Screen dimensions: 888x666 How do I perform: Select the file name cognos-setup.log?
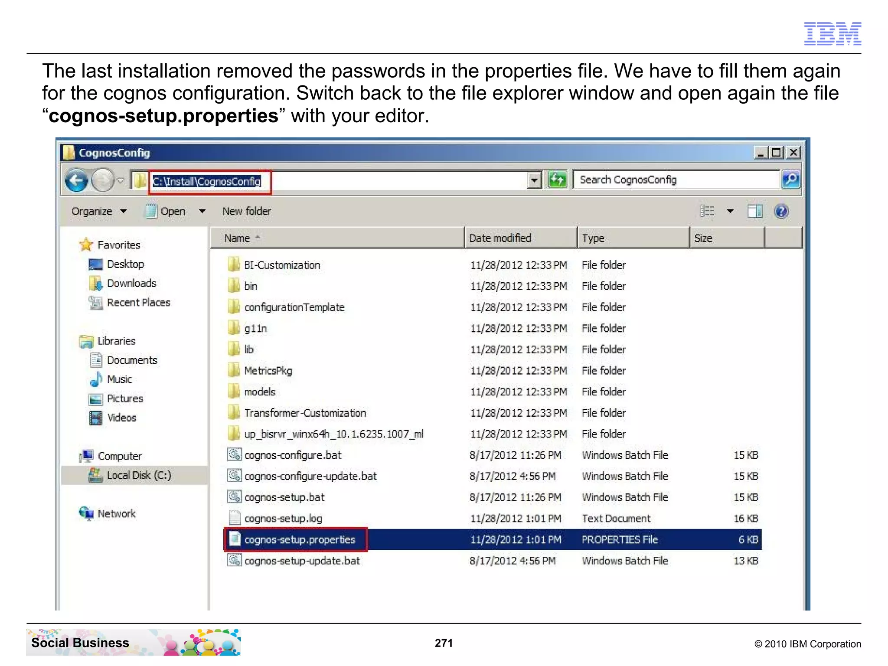(283, 519)
